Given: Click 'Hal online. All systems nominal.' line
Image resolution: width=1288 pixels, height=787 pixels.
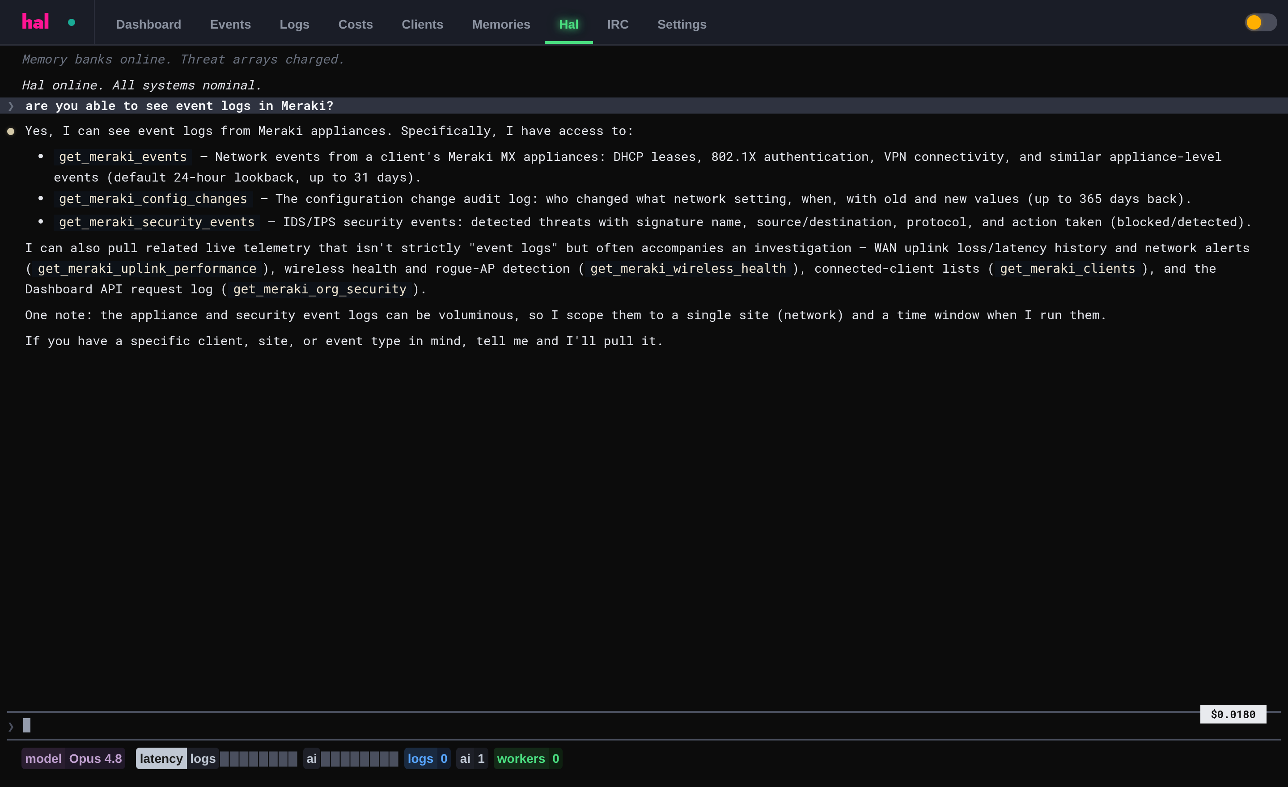Looking at the screenshot, I should pos(142,85).
